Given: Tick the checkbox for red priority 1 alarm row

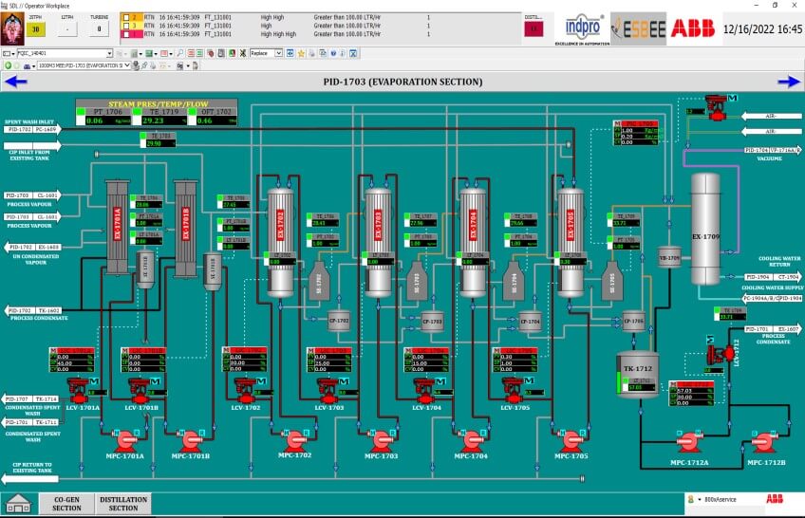Looking at the screenshot, I should pos(126,34).
